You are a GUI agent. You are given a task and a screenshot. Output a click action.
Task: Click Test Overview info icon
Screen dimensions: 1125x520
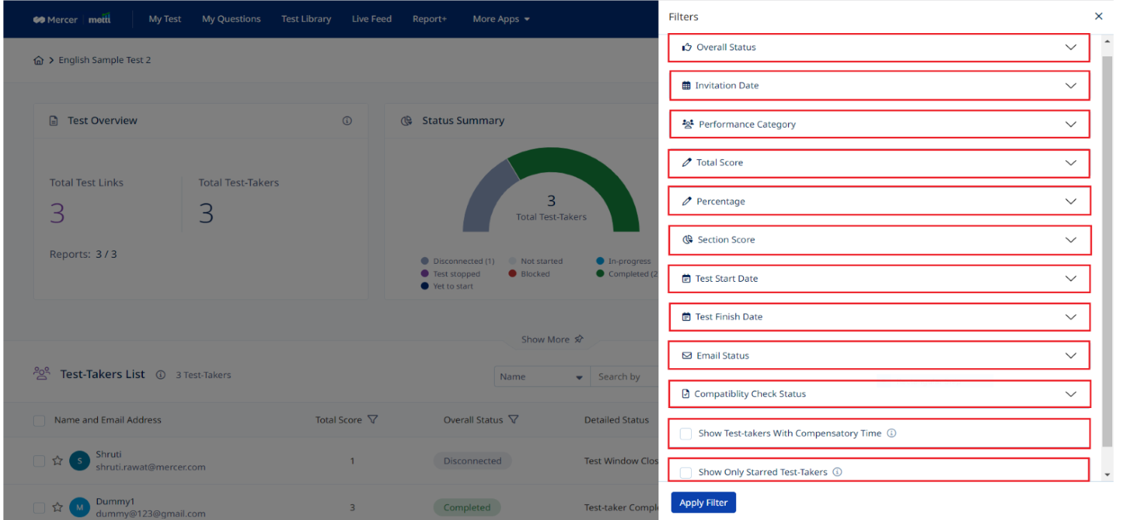pos(347,120)
